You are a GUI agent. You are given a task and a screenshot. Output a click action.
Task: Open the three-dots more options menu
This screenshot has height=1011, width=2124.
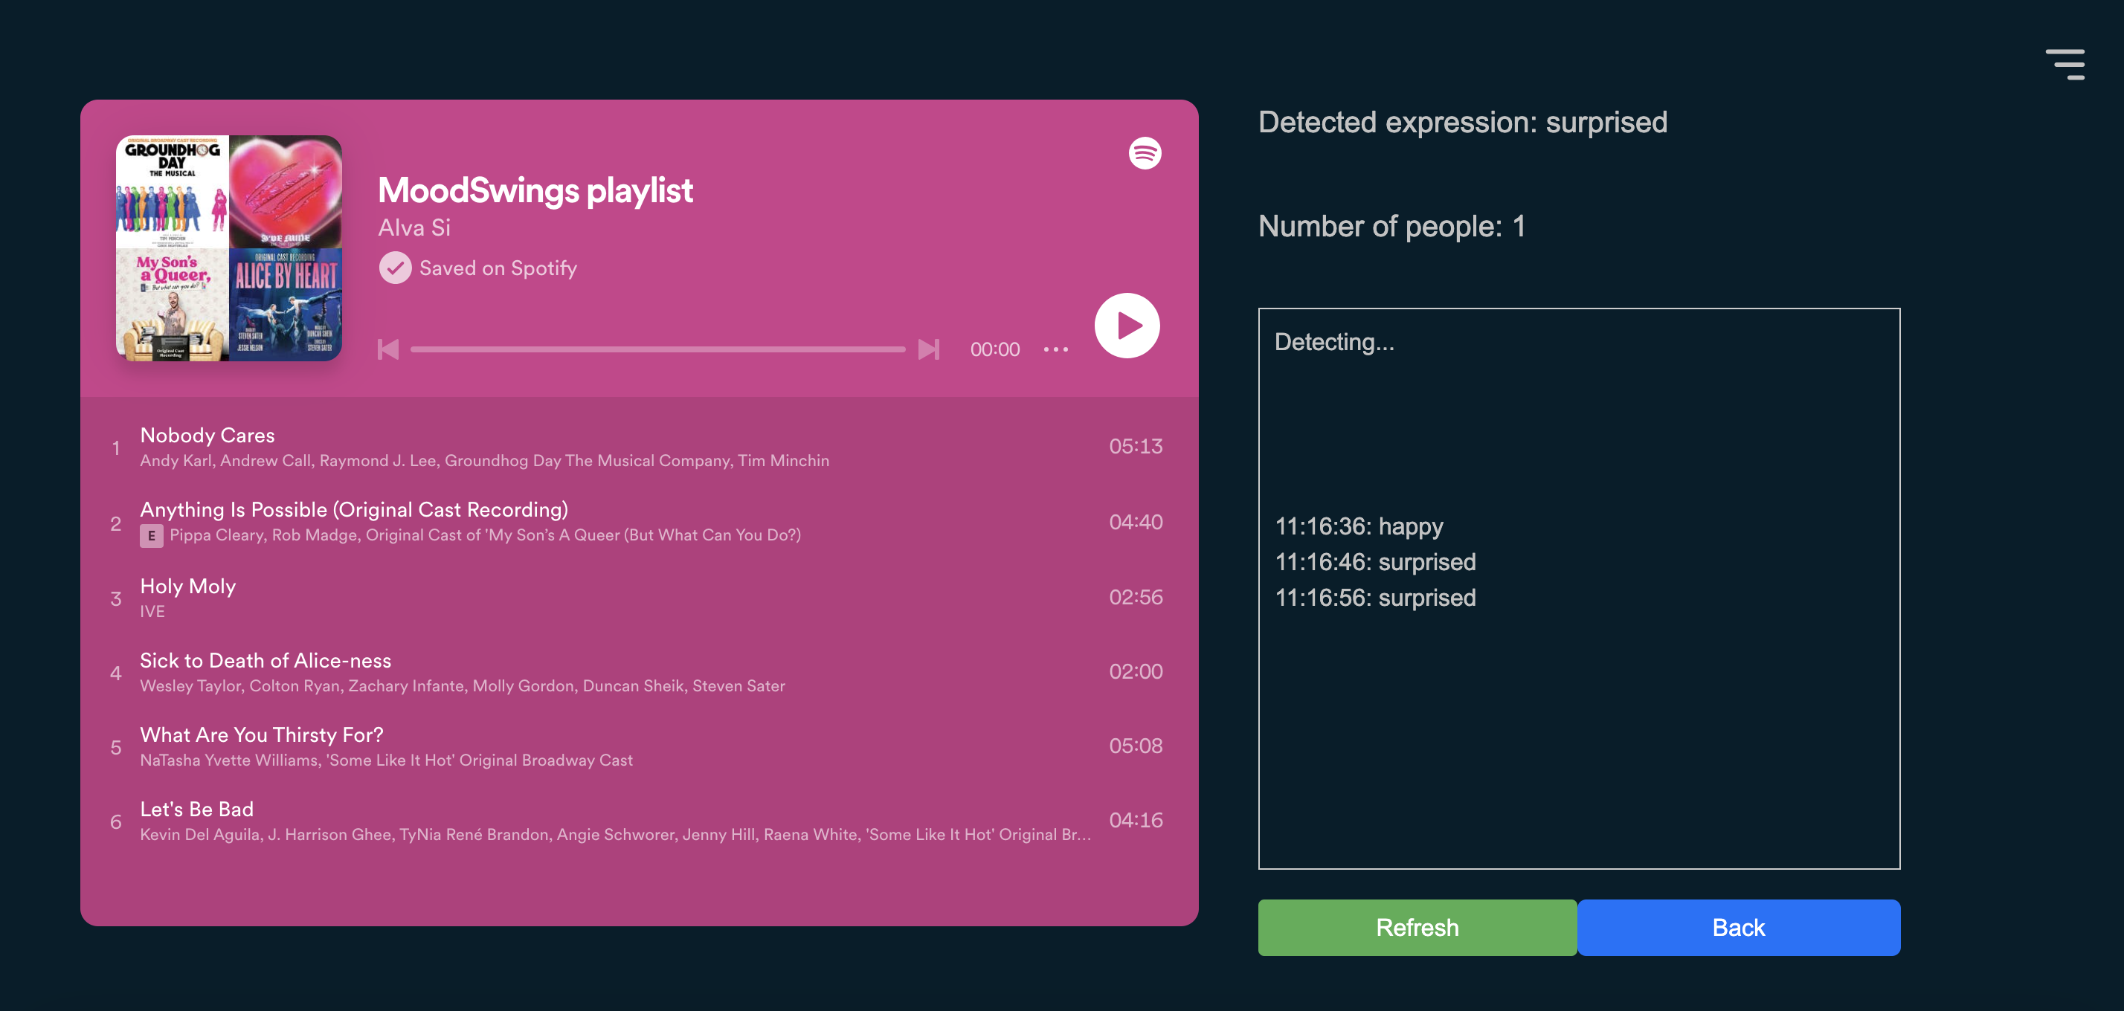coord(1055,349)
